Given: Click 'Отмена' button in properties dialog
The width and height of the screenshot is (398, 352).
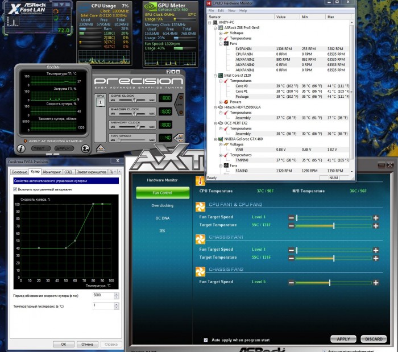Looking at the screenshot, I should coord(88,345).
